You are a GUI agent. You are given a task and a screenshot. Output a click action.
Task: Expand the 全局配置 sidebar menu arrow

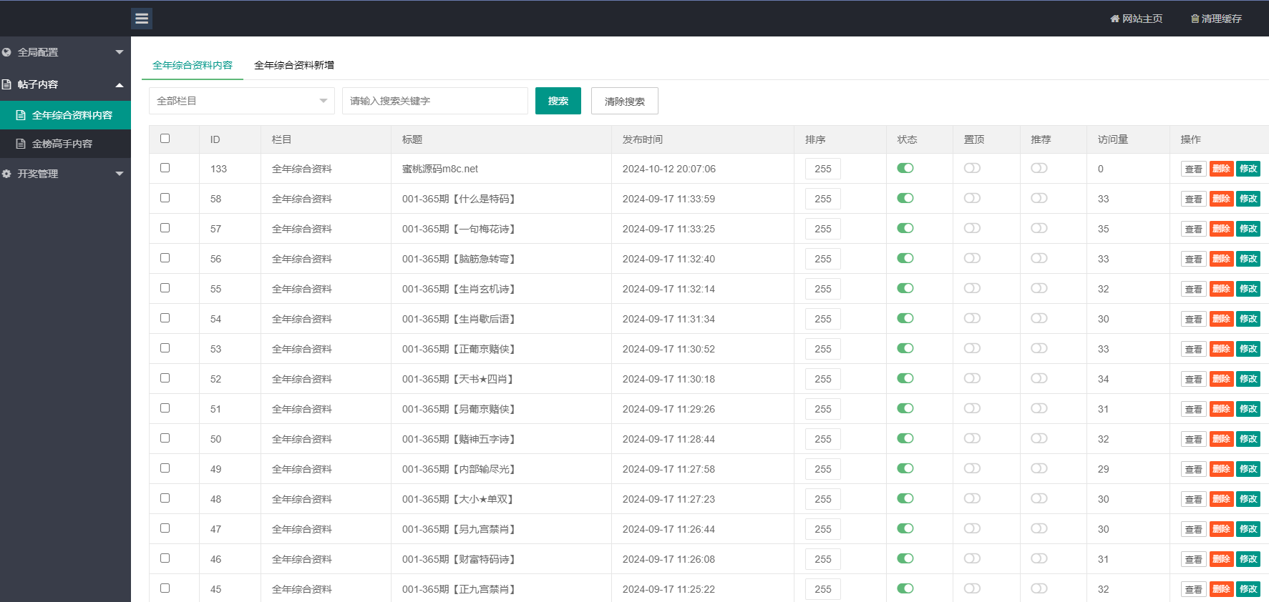pyautogui.click(x=120, y=52)
